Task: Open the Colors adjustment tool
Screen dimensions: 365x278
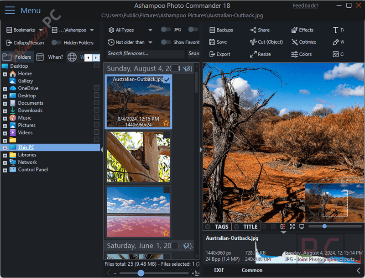Action: [301, 54]
